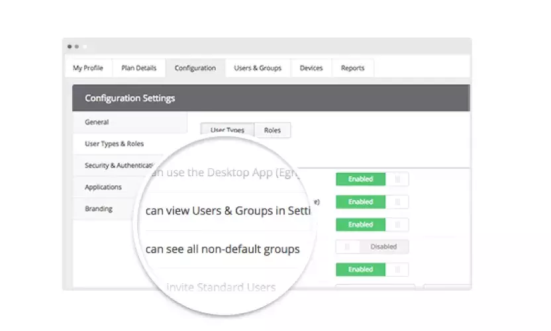Screen dimensions: 551x331
Task: Open Security & Authentication settings
Action: pyautogui.click(x=119, y=165)
